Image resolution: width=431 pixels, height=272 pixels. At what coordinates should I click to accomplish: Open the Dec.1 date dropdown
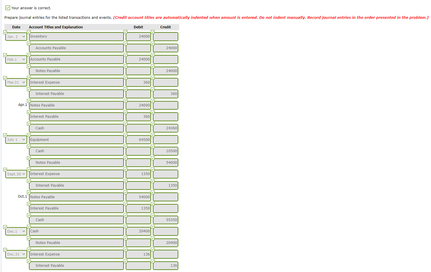(x=16, y=231)
